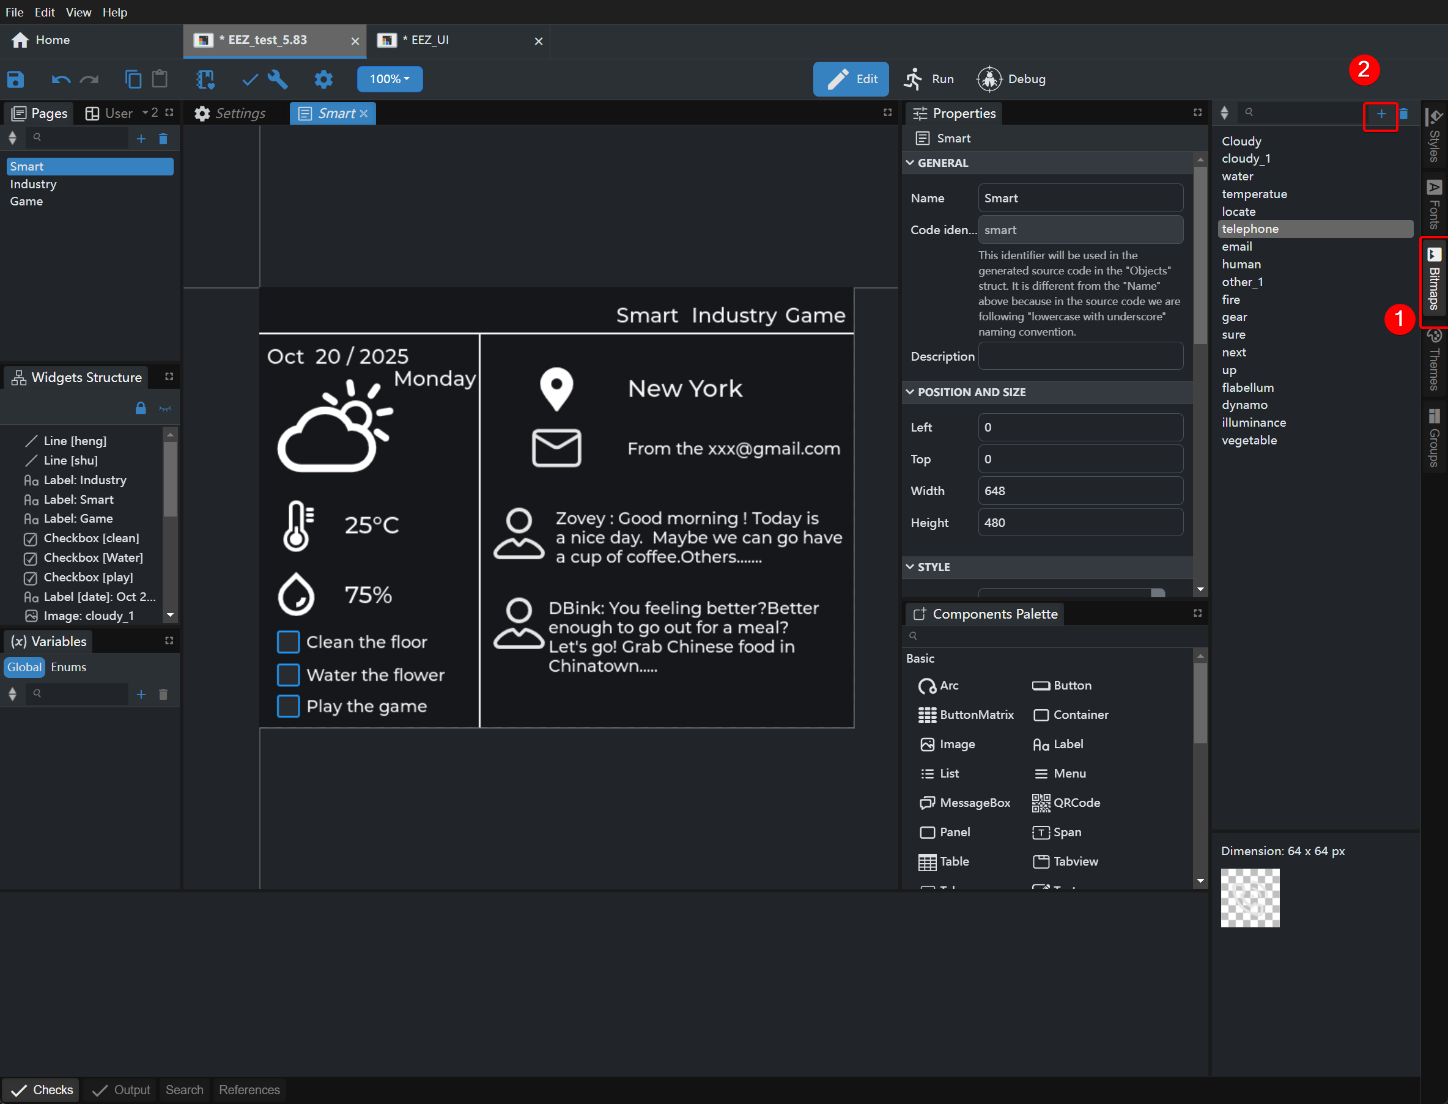
Task: Click the Paste clipboard icon
Action: click(160, 79)
